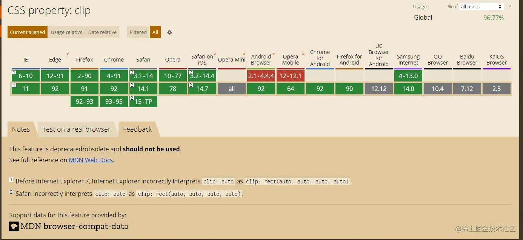Open the all users dropdown
This screenshot has width=523, height=240.
(x=481, y=6)
